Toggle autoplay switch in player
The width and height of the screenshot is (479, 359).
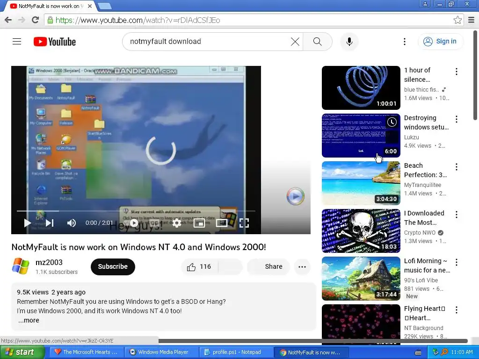pyautogui.click(x=133, y=223)
